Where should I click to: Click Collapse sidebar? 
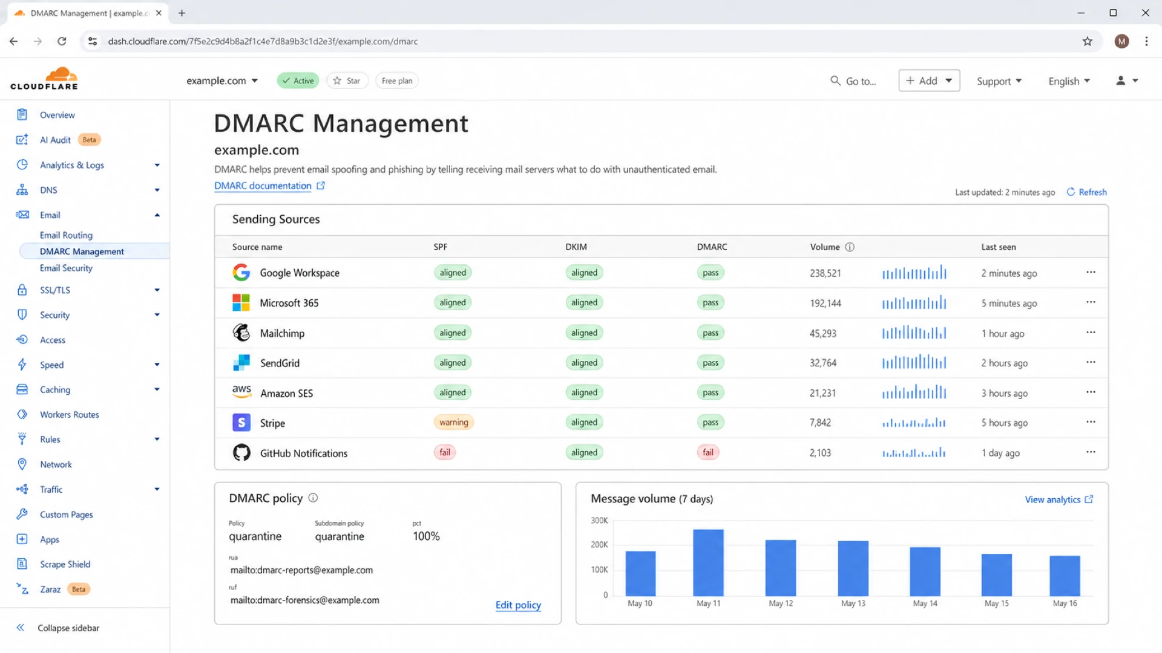57,628
